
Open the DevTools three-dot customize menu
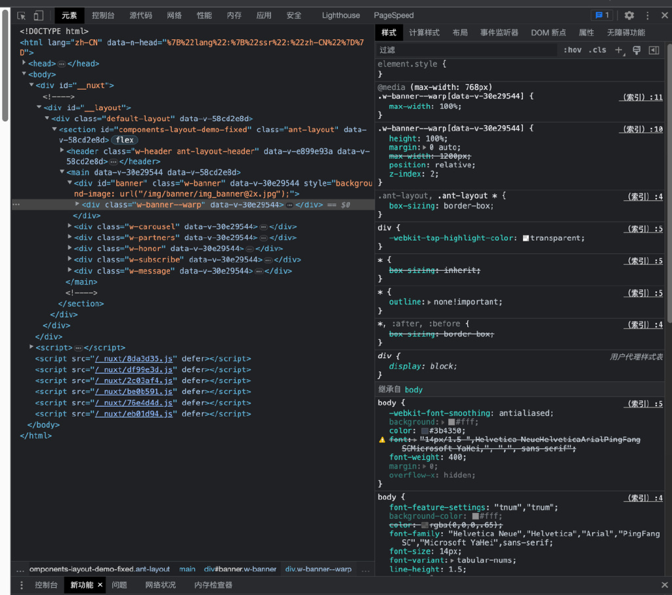click(x=648, y=15)
